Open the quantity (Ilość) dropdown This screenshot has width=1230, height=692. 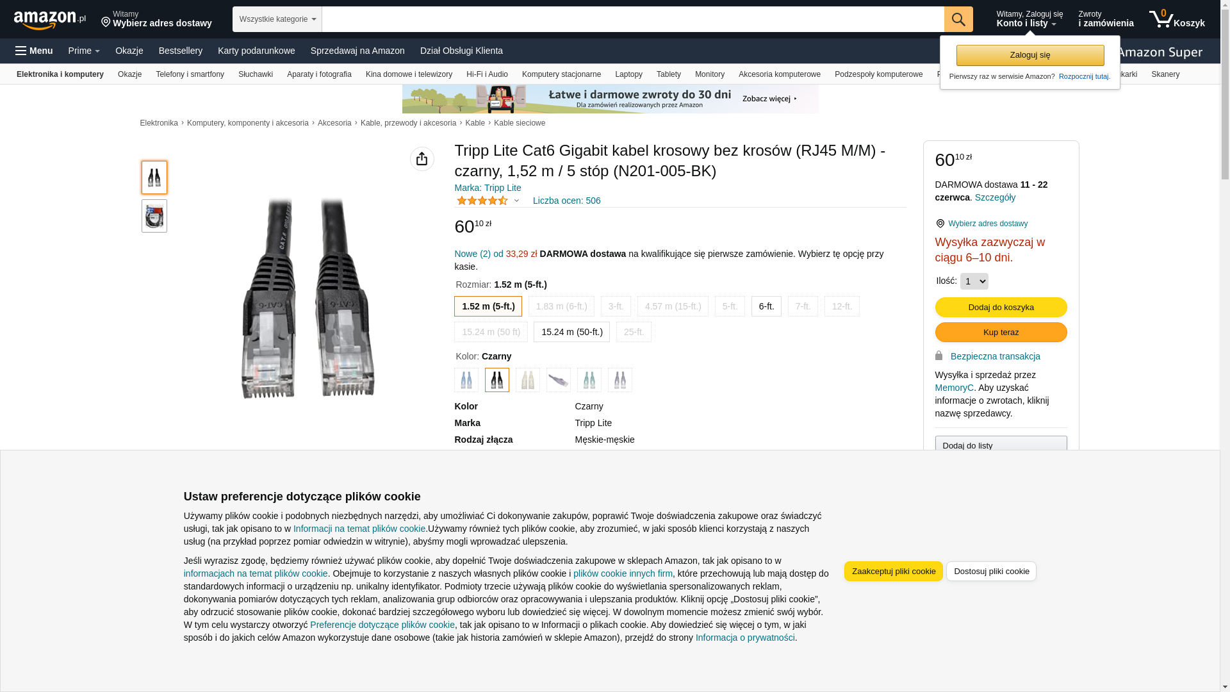pos(974,281)
